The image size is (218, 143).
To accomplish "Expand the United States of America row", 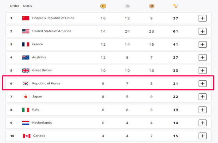I will (x=203, y=31).
